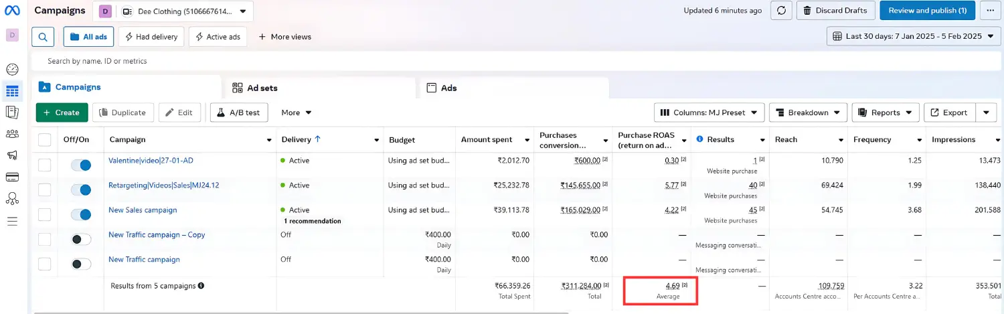The height and width of the screenshot is (314, 1004).
Task: Toggle off Valentine|video|27-01-AD campaign
Action: [81, 165]
